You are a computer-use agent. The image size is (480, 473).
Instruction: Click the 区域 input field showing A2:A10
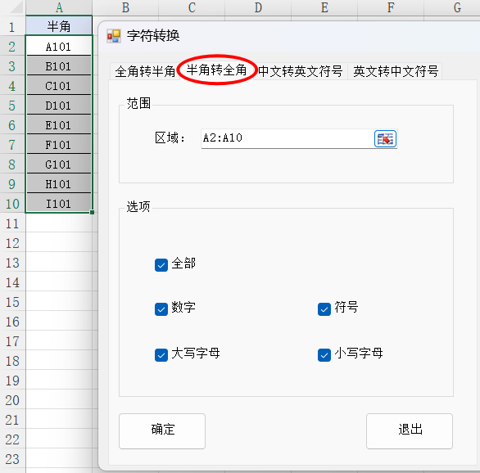(287, 138)
